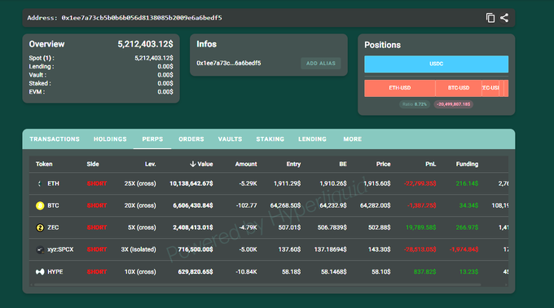Click the xyz:SPCX token icon
This screenshot has height=308, width=554.
(40, 249)
